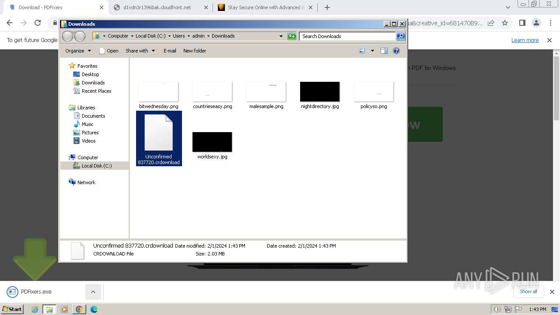Image resolution: width=560 pixels, height=315 pixels.
Task: Expand address bar history dropdown arrow
Action: [x=281, y=36]
